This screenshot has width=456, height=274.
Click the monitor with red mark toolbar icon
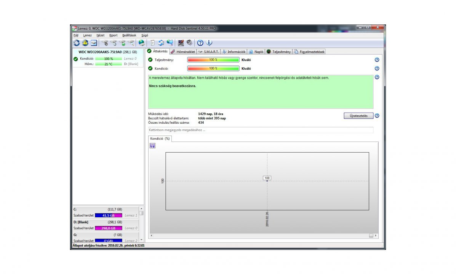[181, 43]
